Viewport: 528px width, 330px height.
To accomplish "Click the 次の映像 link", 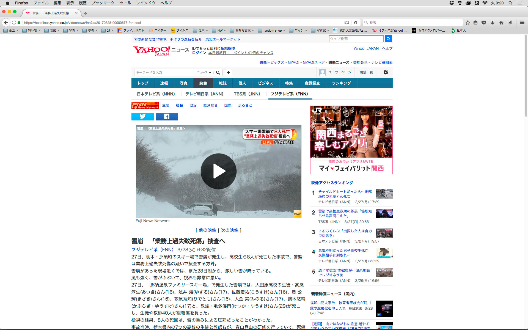I will pos(229,230).
